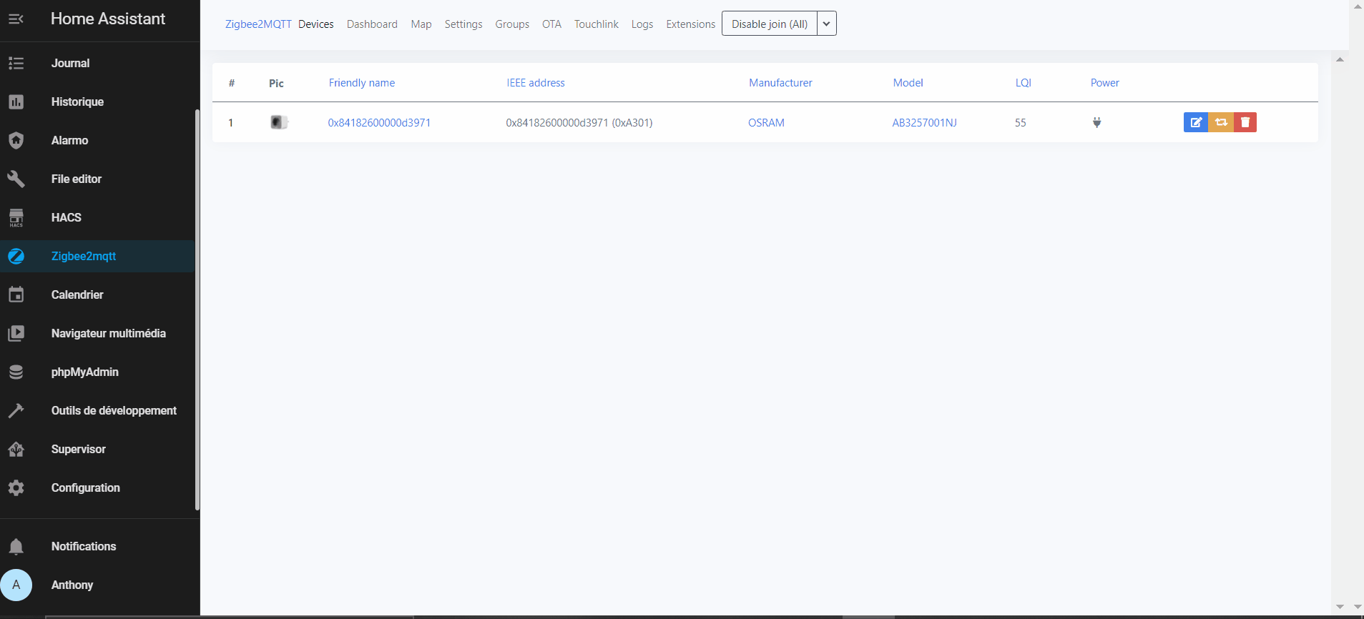Remove the device with red trash icon

coord(1245,122)
